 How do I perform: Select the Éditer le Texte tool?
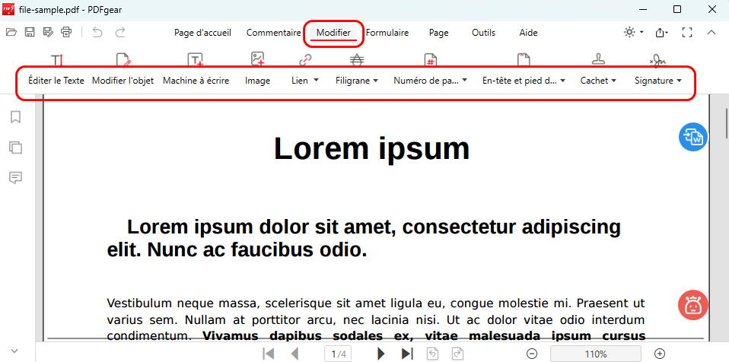point(56,71)
